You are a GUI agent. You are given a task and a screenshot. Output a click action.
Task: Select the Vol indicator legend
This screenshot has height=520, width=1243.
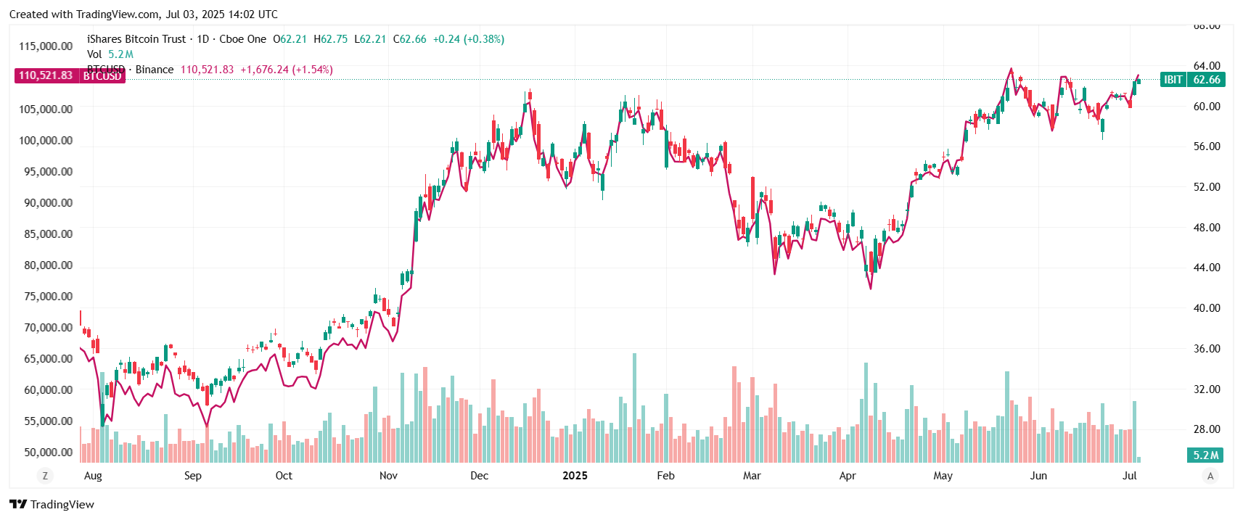94,54
